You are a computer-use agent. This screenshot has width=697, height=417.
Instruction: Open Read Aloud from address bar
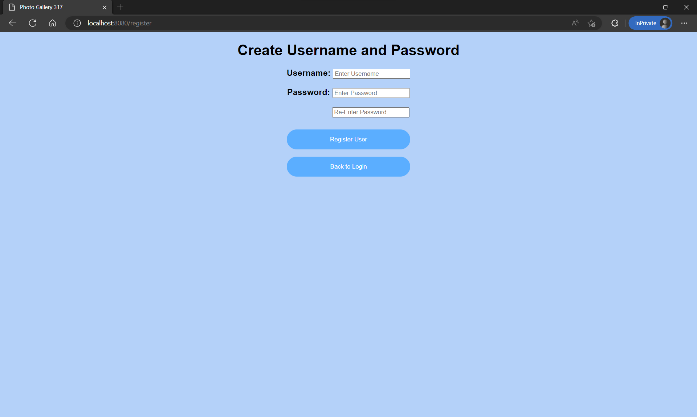[575, 23]
